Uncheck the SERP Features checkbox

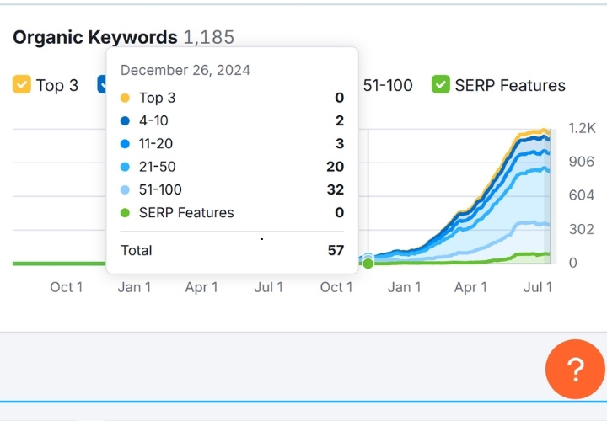tap(441, 85)
